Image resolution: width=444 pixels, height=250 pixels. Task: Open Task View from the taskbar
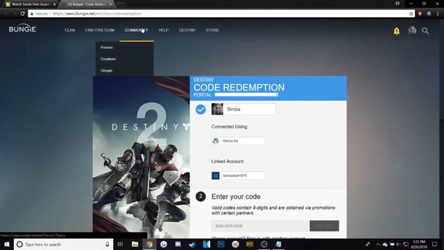tap(120, 244)
